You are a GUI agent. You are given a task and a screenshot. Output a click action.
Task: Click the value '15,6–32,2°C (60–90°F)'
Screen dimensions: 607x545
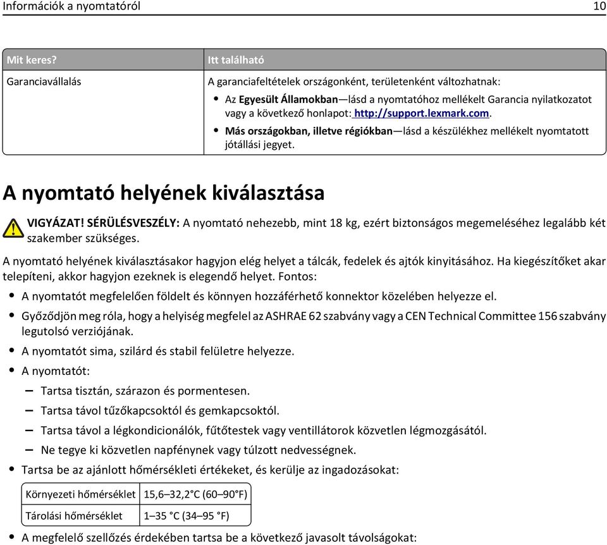coord(195,494)
